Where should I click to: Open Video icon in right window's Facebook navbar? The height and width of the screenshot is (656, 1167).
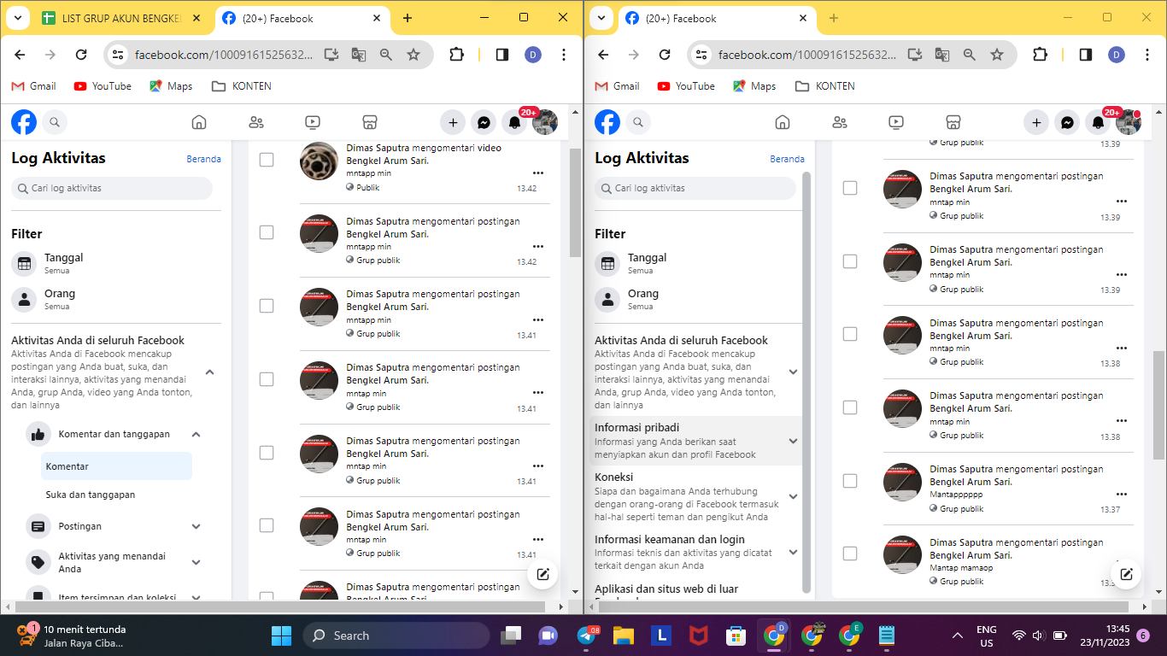[x=896, y=122]
